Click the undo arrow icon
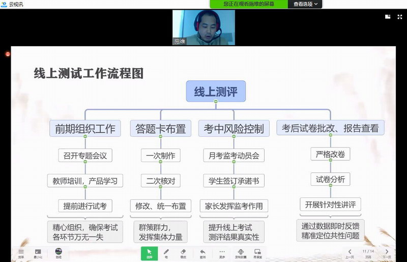 pyautogui.click(x=202, y=253)
